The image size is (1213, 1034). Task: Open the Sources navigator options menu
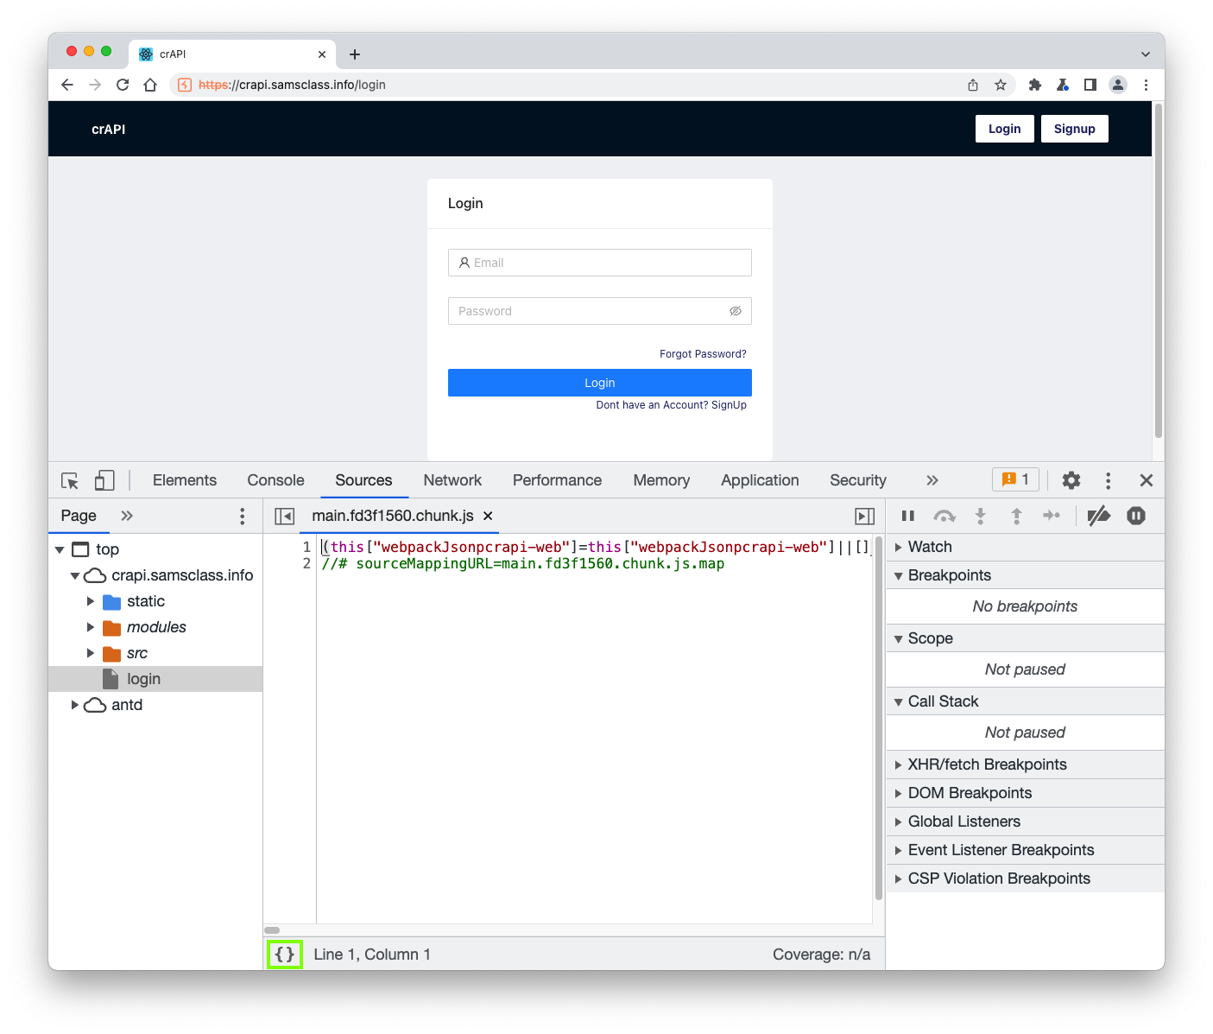click(243, 516)
